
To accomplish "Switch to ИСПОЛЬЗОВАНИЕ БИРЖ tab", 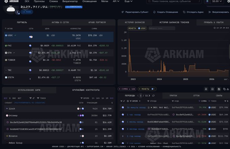I will point(29,90).
